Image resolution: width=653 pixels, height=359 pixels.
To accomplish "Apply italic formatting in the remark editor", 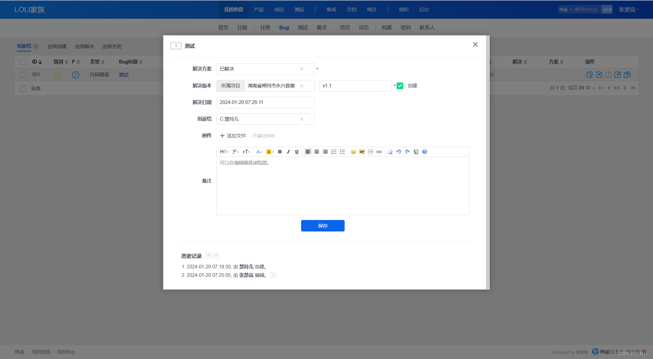I will click(x=288, y=152).
